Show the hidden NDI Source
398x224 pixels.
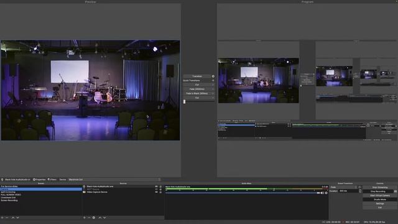click(x=156, y=189)
